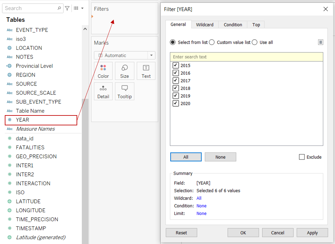
Task: Click the None link next to Condition
Action: click(x=201, y=206)
